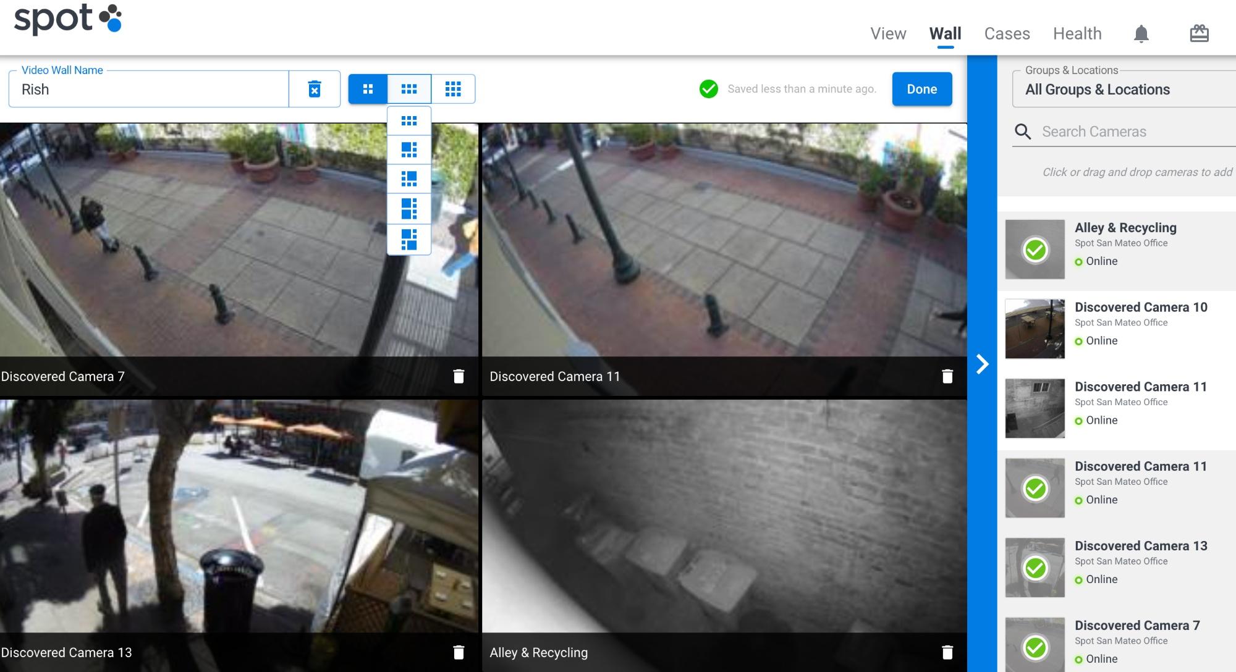Remove Alley & Recycling tile from wall
The image size is (1236, 672).
coord(947,652)
